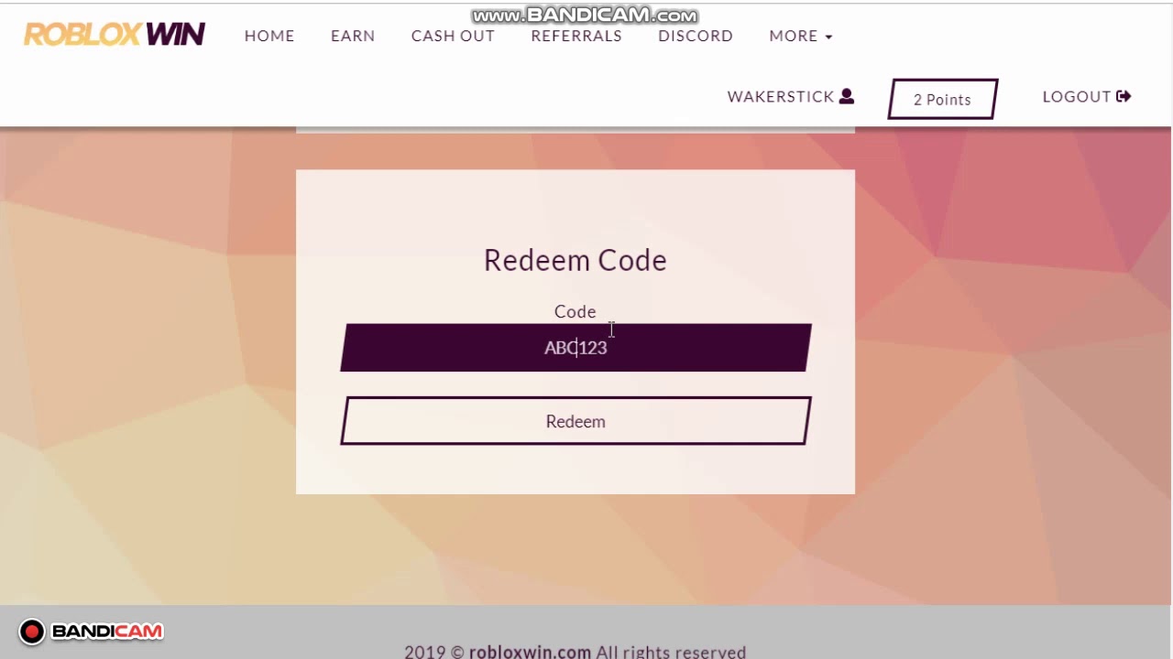Click the logout arrow icon
Screen dimensions: 1173x659
point(1124,96)
